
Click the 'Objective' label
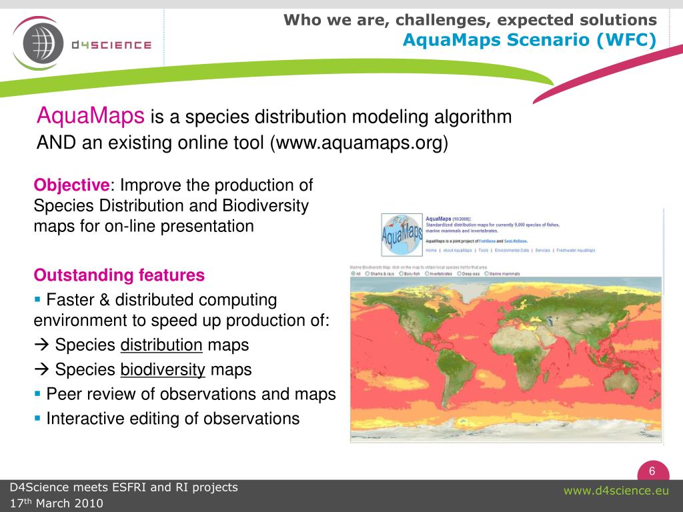coord(71,185)
